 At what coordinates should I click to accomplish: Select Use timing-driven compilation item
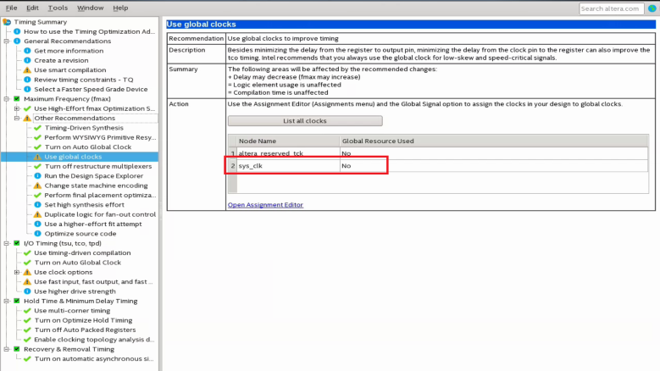(x=82, y=252)
